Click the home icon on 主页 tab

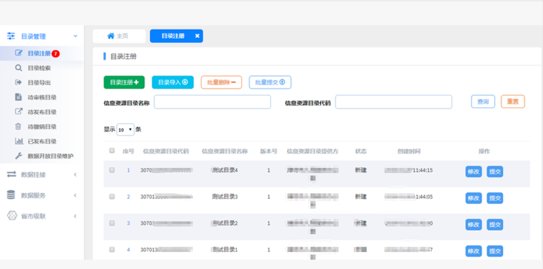click(x=111, y=36)
